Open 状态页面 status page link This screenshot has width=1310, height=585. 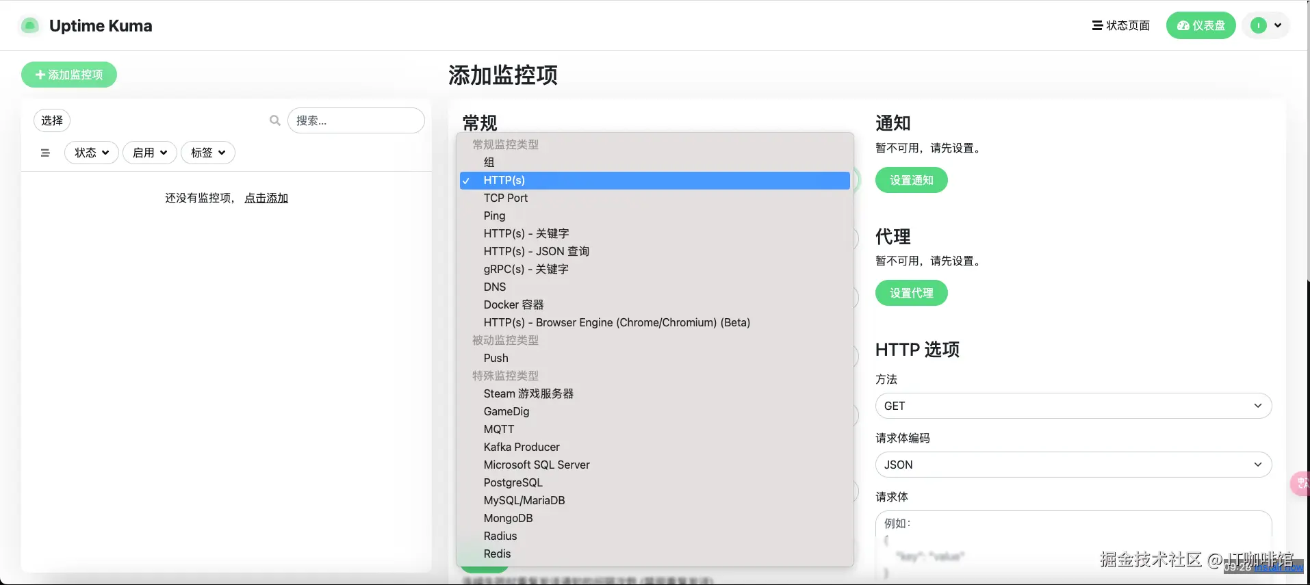coord(1121,25)
